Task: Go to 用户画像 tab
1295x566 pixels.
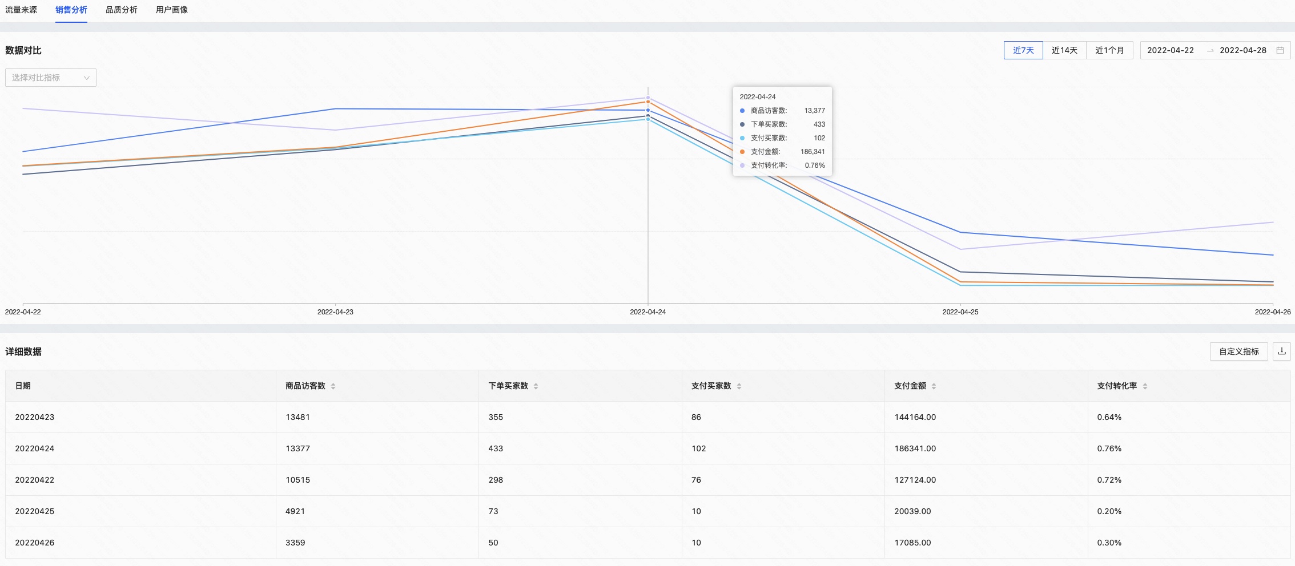Action: [x=172, y=10]
